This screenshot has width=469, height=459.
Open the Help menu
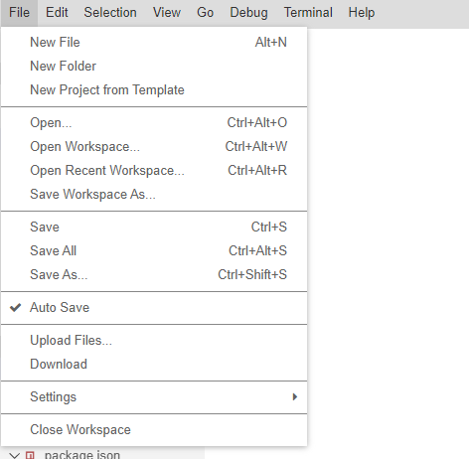(x=362, y=13)
